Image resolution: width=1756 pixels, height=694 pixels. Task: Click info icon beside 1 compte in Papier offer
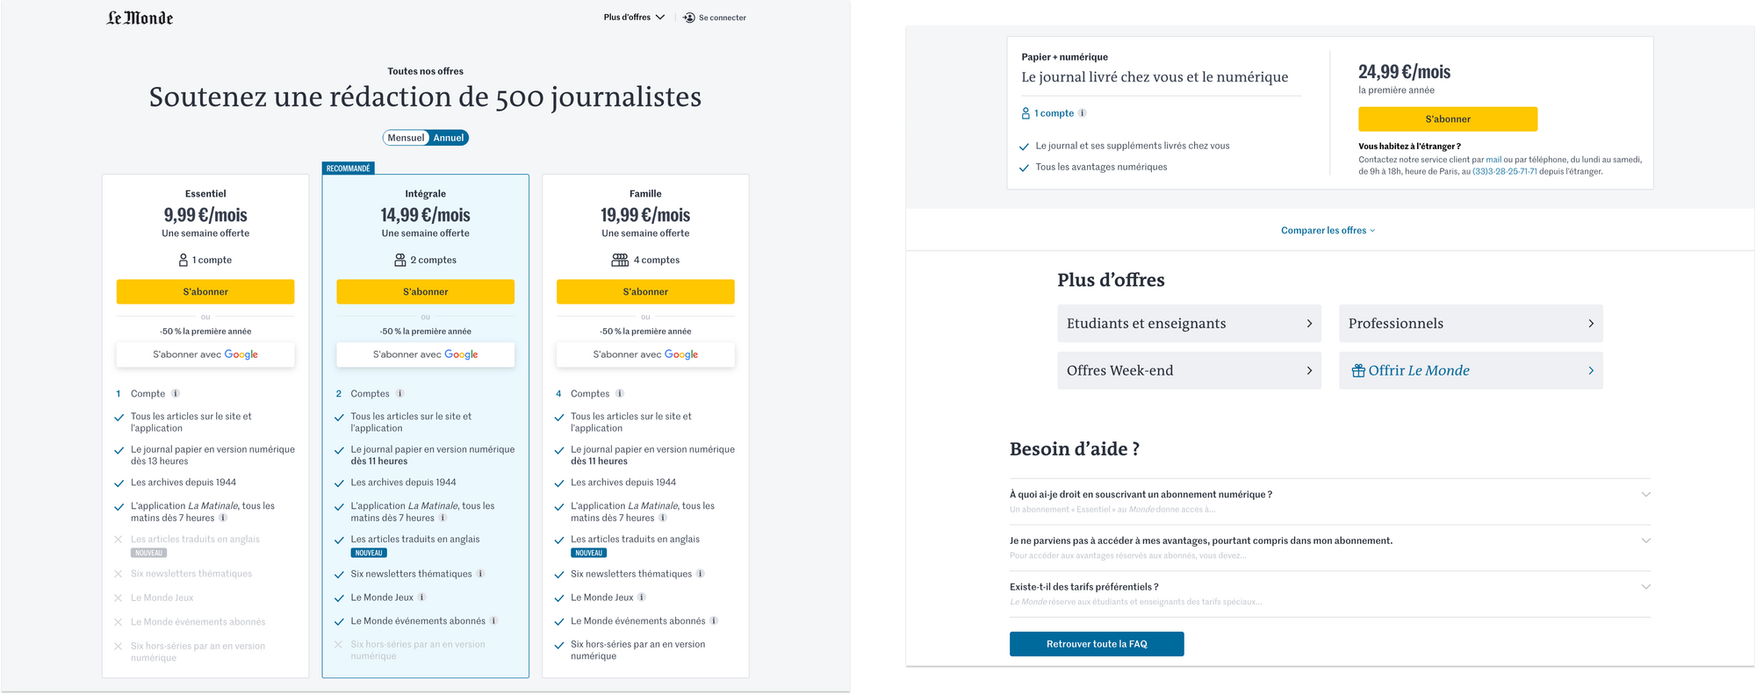click(1083, 113)
